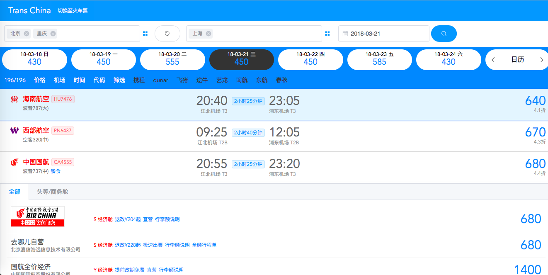The image size is (548, 275).
Task: Select date 18-03-18 priced 430
Action: tap(34, 60)
